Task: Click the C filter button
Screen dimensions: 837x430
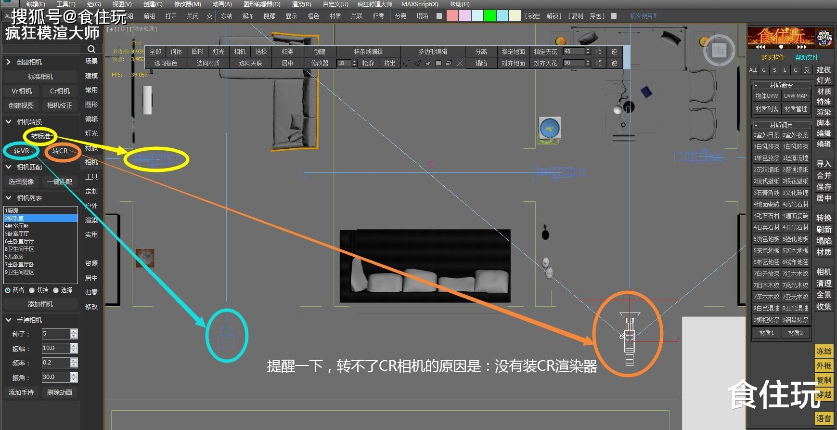Action: click(796, 70)
